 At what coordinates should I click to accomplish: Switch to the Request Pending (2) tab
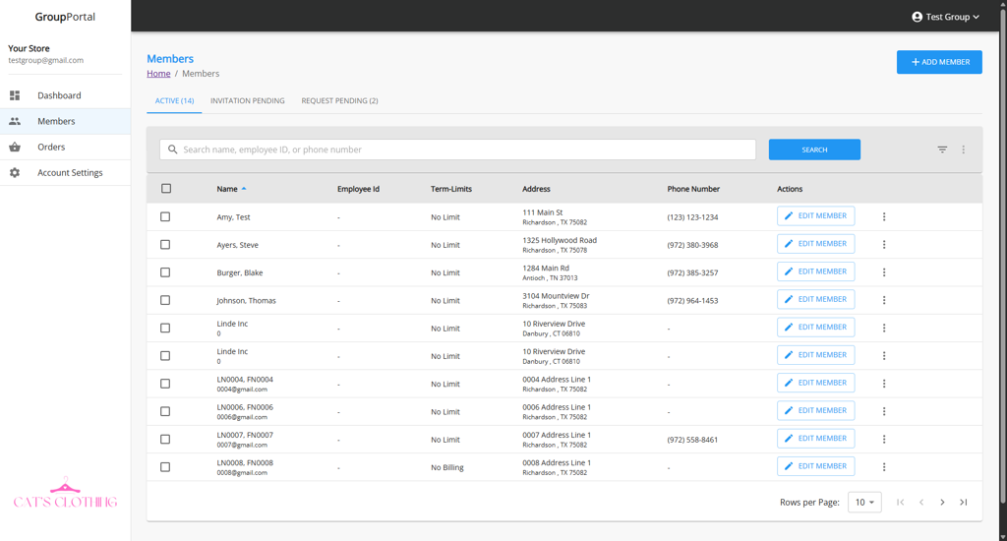pyautogui.click(x=339, y=101)
